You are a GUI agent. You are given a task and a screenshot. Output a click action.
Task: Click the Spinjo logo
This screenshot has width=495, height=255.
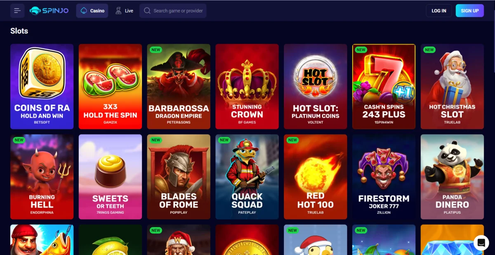tap(49, 11)
